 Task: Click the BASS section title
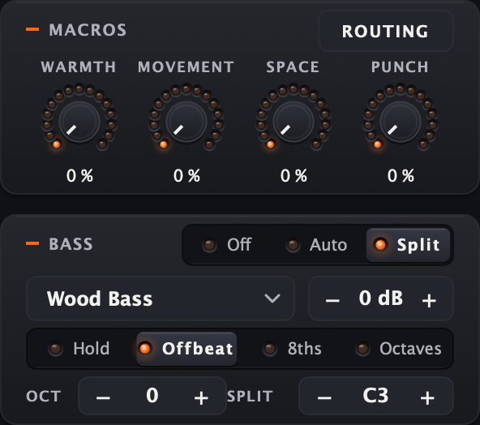[x=71, y=244]
